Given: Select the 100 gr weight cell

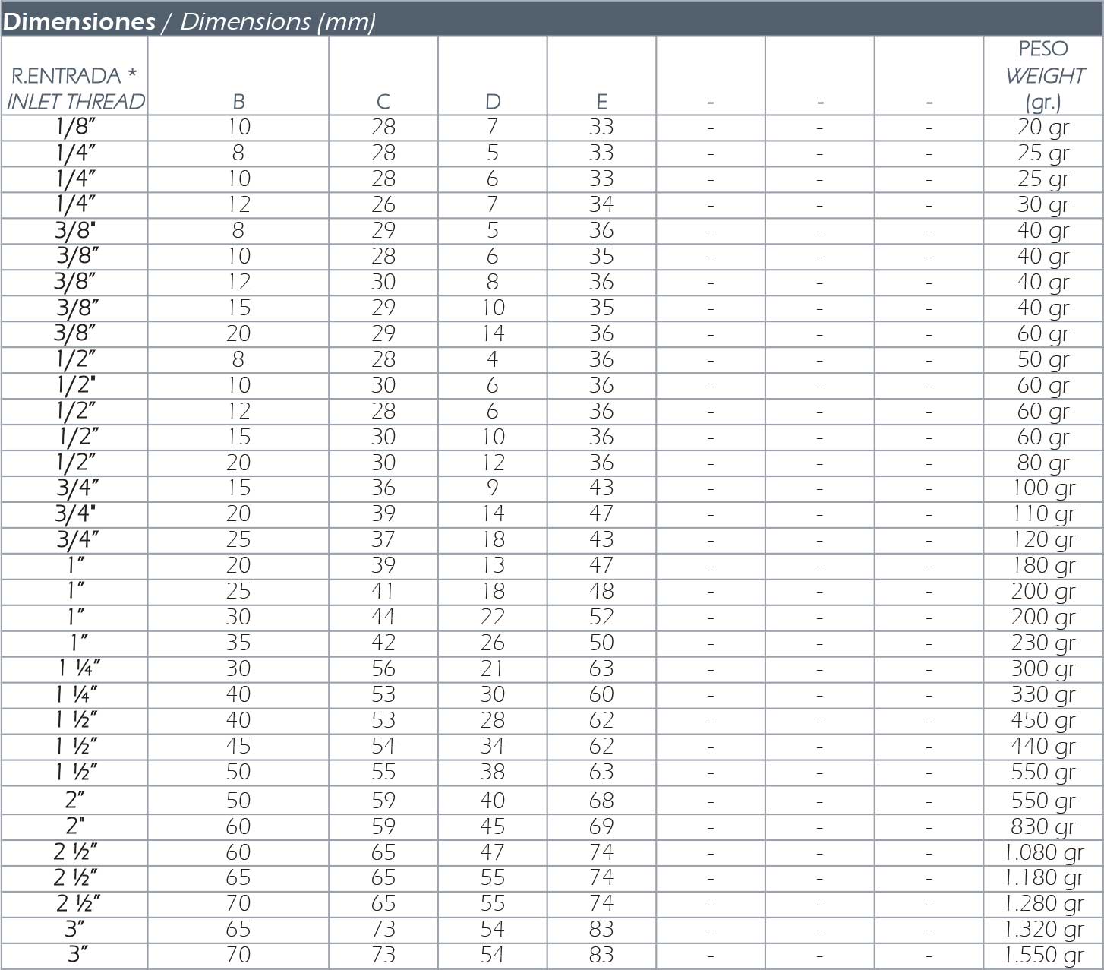Looking at the screenshot, I should tap(1043, 488).
